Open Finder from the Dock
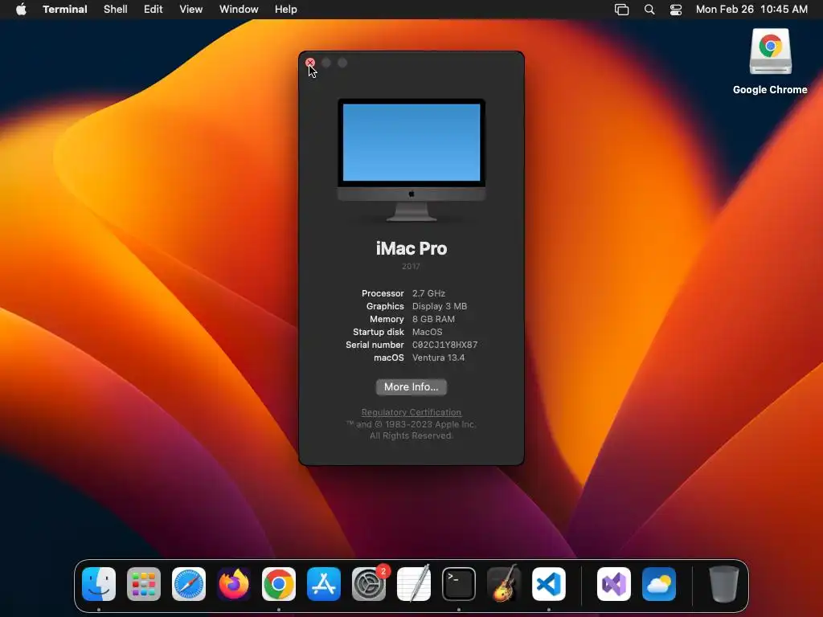 [x=99, y=584]
